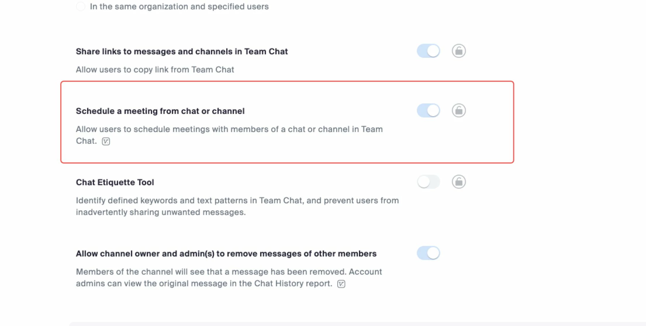Enable the Chat Etiquette Tool switch
Image resolution: width=646 pixels, height=326 pixels.
[x=428, y=182]
